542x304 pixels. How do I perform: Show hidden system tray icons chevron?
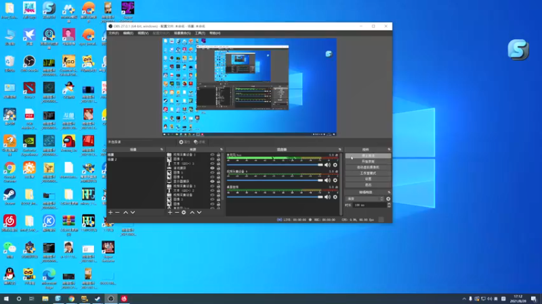coord(464,299)
